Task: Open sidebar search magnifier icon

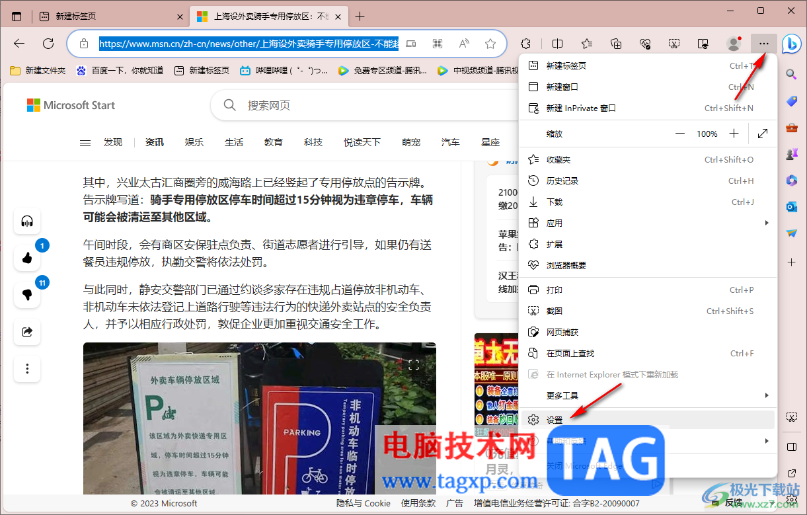Action: (x=791, y=75)
